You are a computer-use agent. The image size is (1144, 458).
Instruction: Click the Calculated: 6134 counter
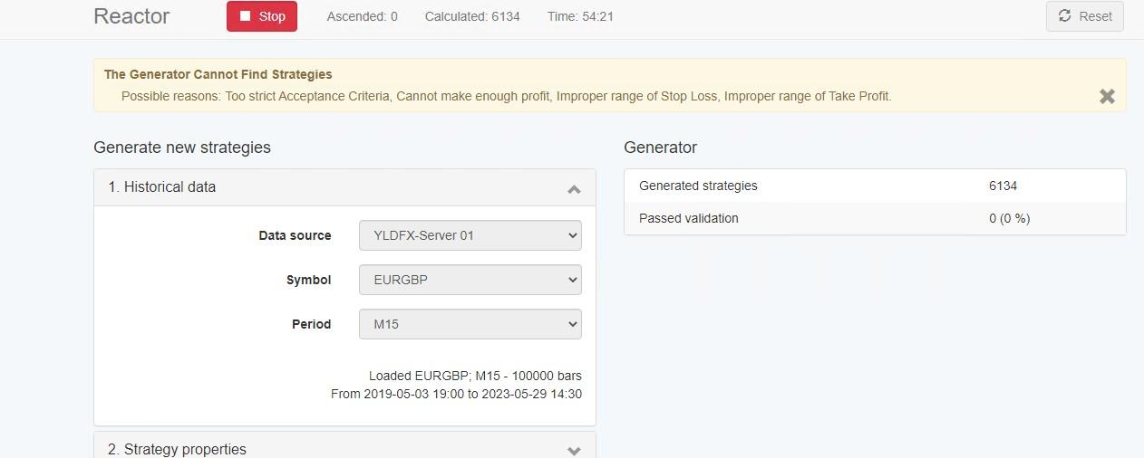[x=472, y=16]
